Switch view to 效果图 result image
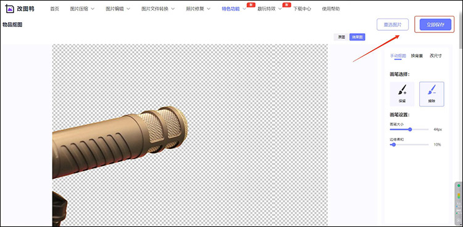Viewport: 463px width, 227px height. (357, 37)
